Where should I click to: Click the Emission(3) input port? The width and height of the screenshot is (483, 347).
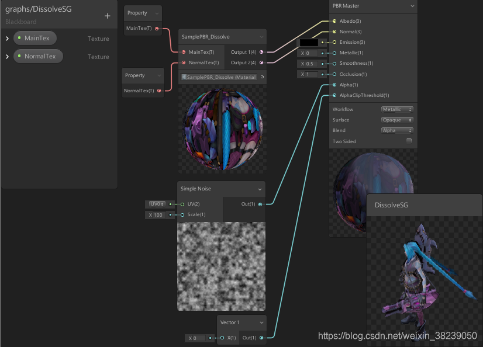click(x=334, y=42)
